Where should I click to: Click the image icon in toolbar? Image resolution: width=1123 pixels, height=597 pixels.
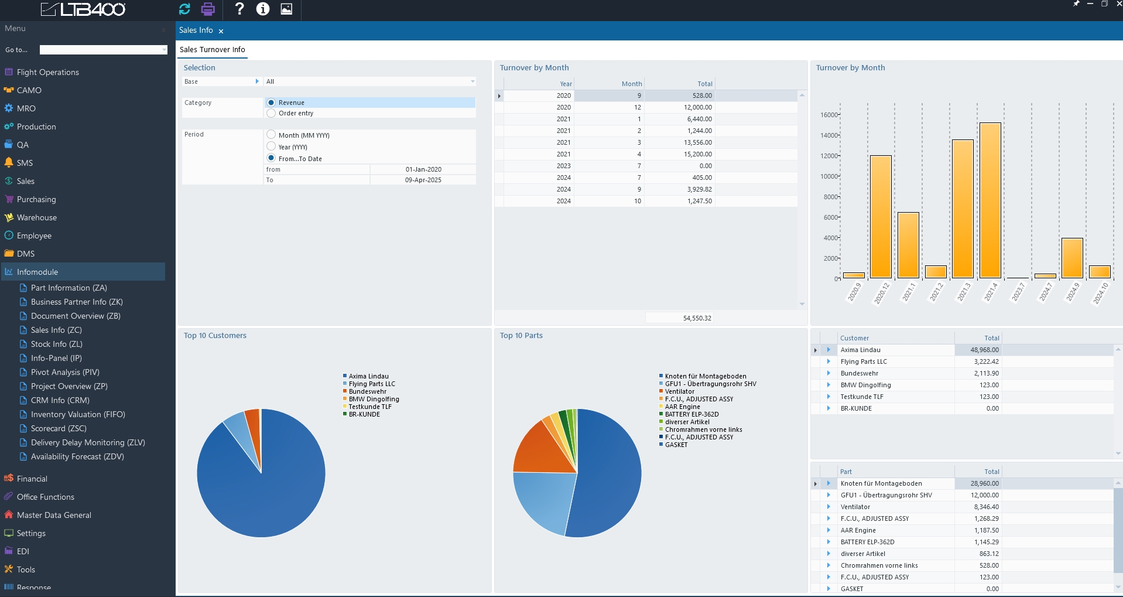click(286, 9)
